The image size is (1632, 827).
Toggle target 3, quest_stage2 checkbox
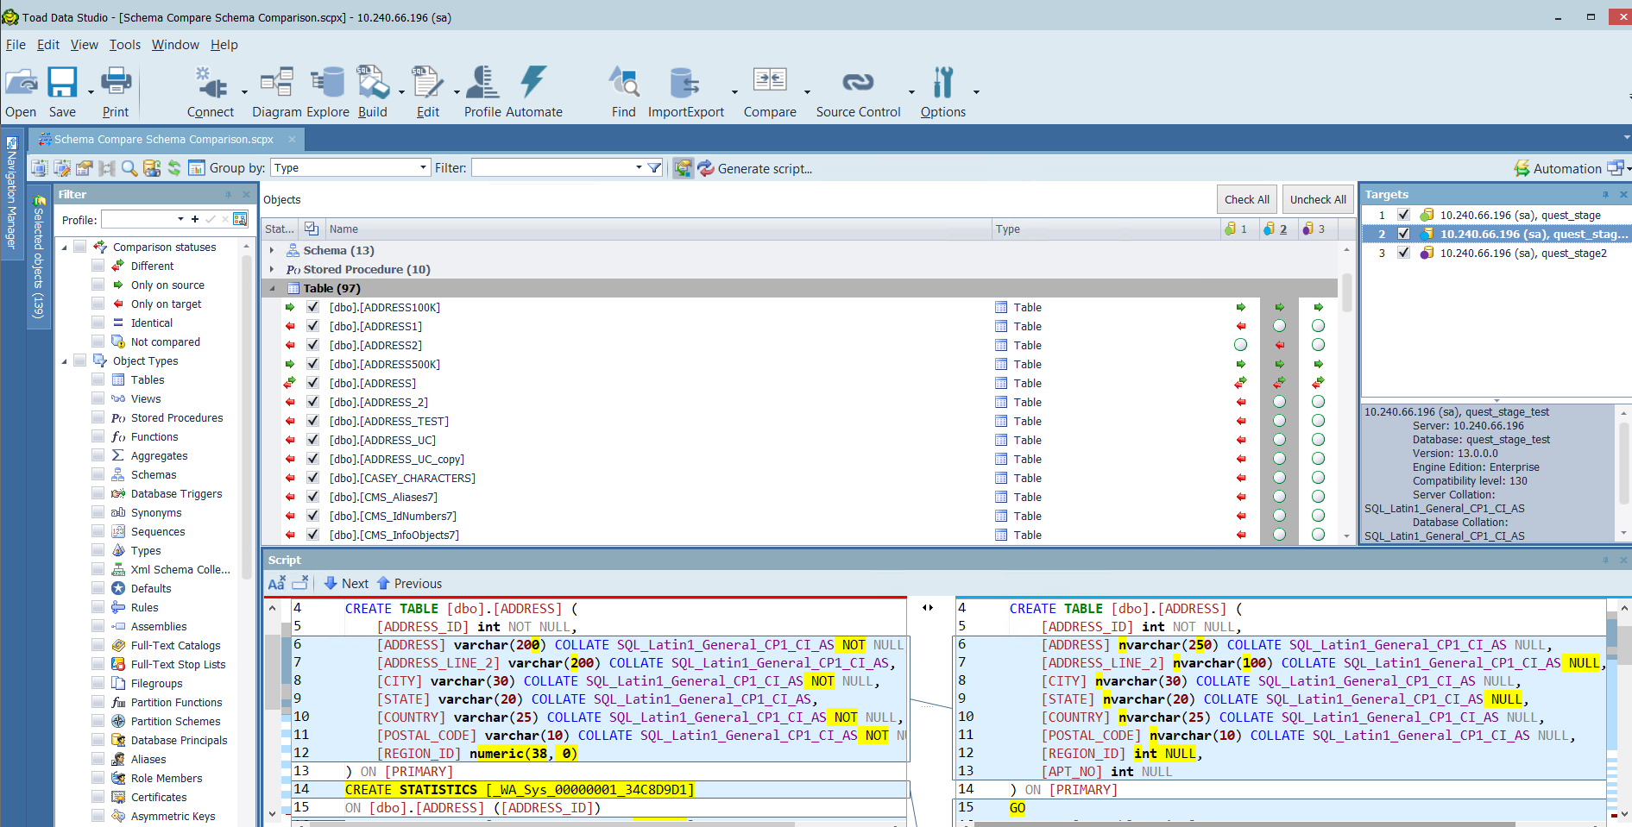click(1403, 253)
